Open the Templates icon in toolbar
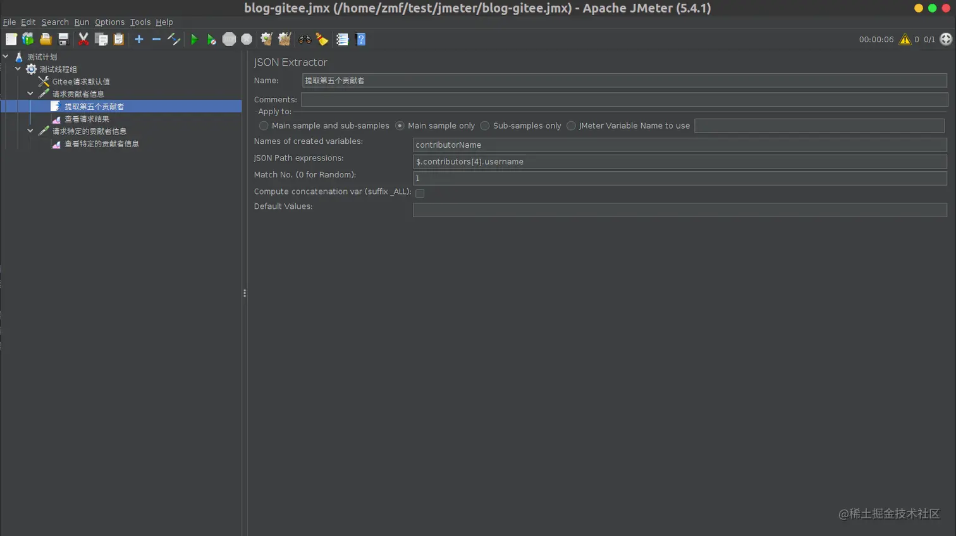956x536 pixels. pos(28,39)
